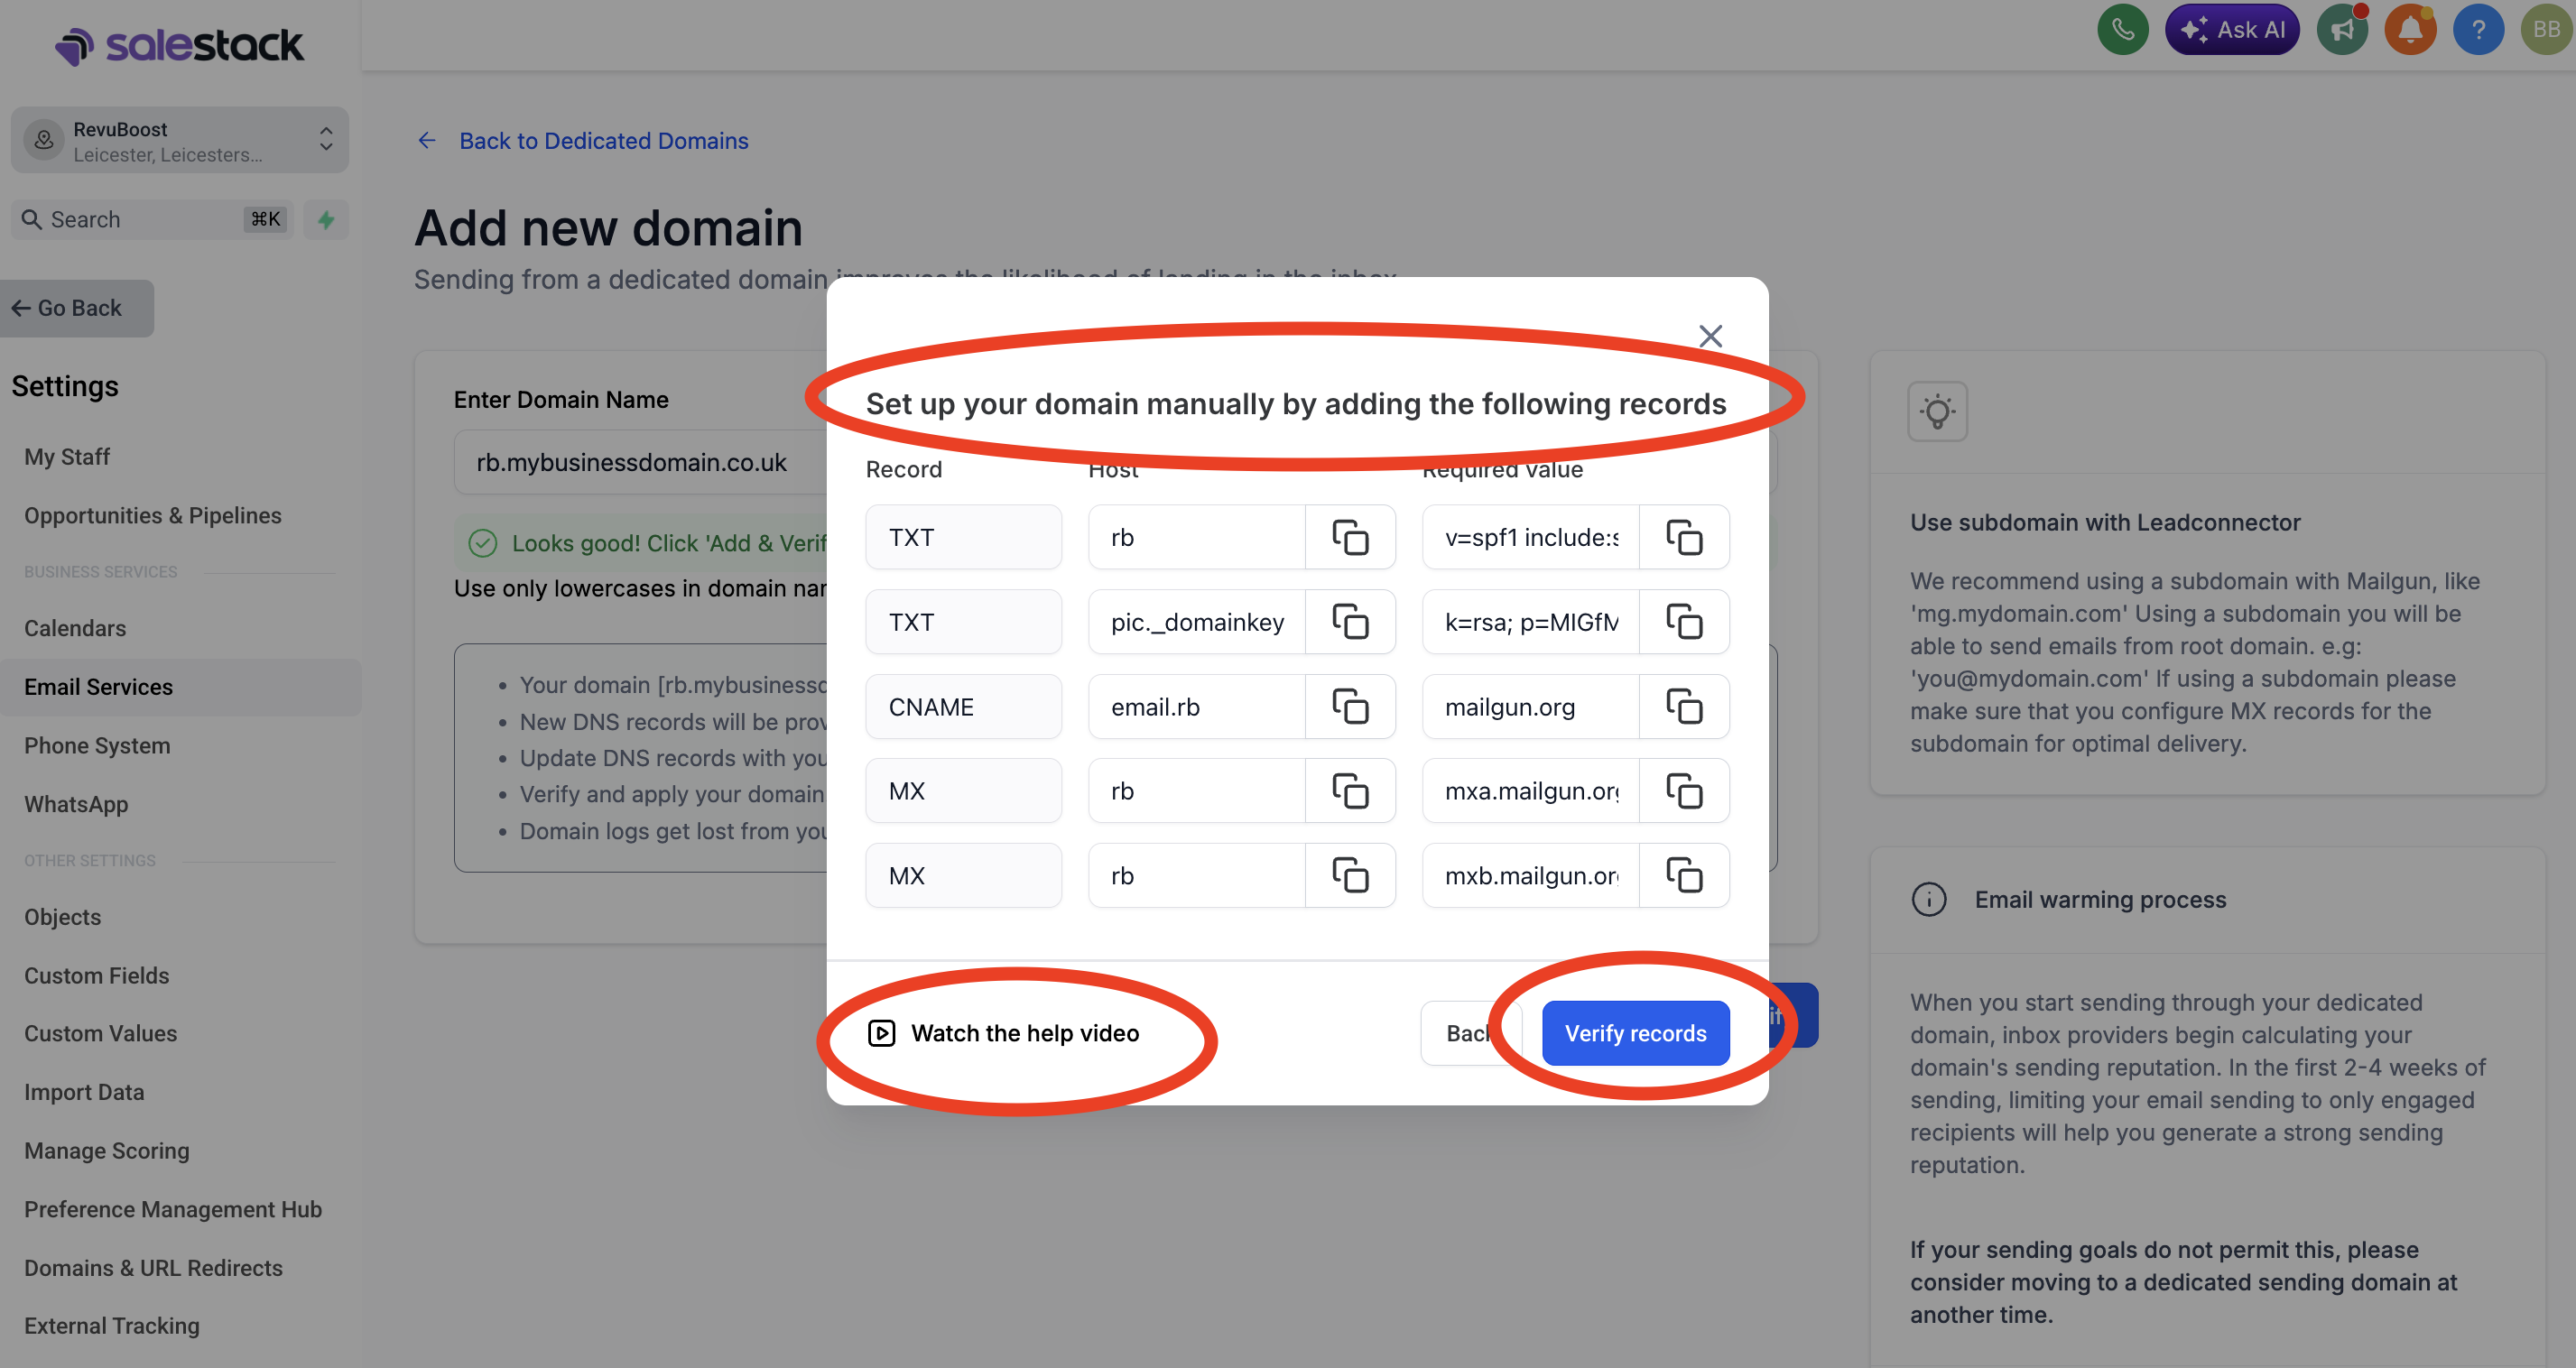Click the 'Email warming process' heading
Image resolution: width=2576 pixels, height=1368 pixels.
pyautogui.click(x=2100, y=899)
